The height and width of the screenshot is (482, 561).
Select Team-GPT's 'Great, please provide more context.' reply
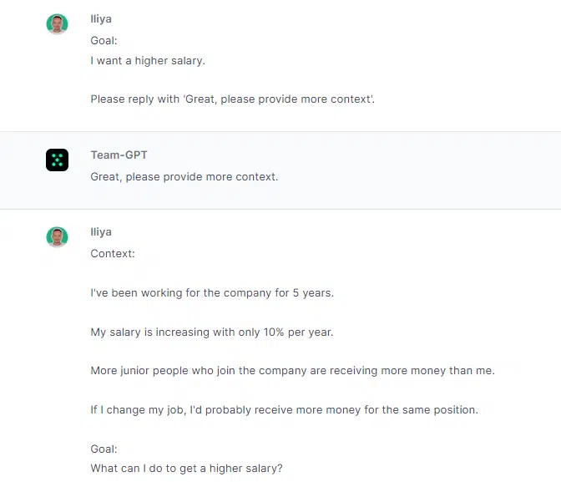(x=184, y=176)
